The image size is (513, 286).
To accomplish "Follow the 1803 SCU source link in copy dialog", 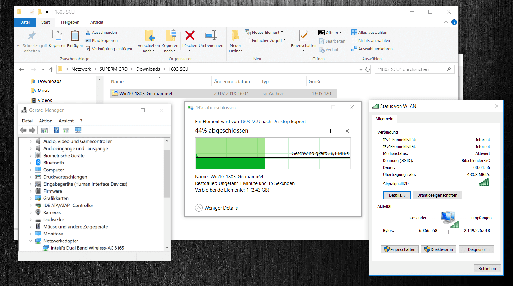I will click(250, 121).
